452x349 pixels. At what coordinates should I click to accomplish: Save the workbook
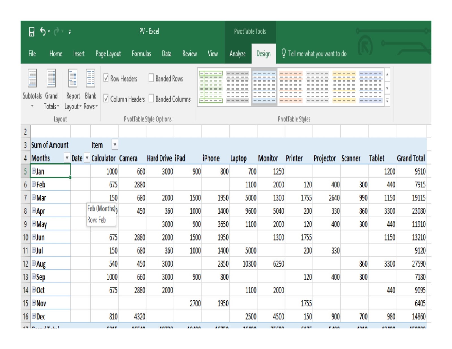tap(31, 31)
